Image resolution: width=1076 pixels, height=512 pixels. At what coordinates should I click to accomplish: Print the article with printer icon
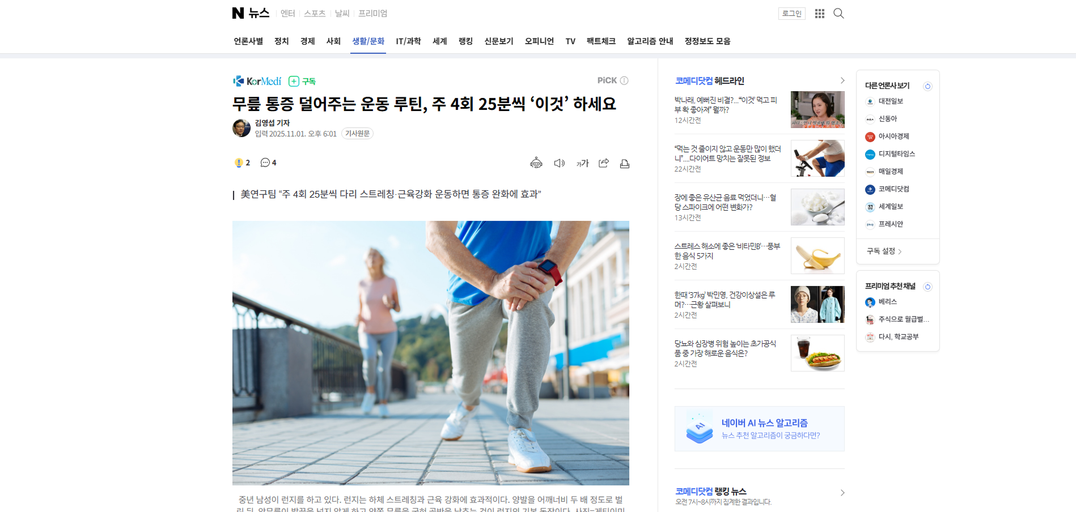pos(625,164)
